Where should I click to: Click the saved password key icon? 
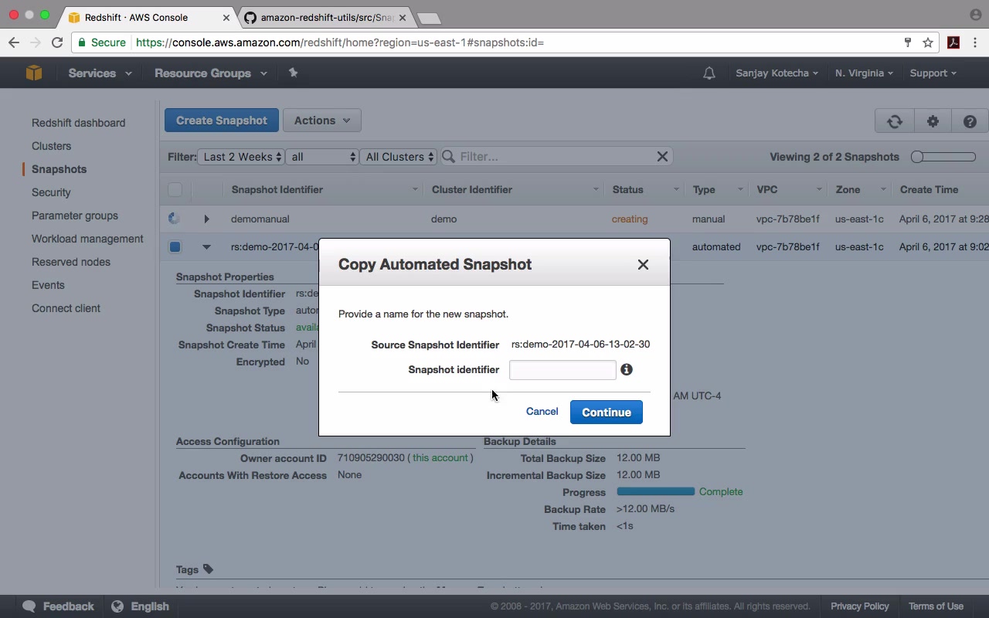908,42
